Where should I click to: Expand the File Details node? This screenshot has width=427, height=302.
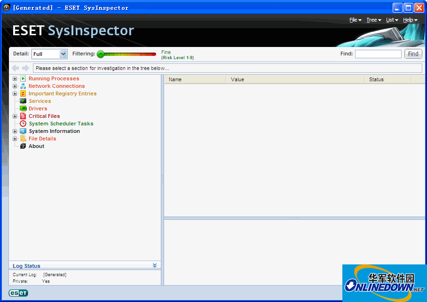pos(15,139)
